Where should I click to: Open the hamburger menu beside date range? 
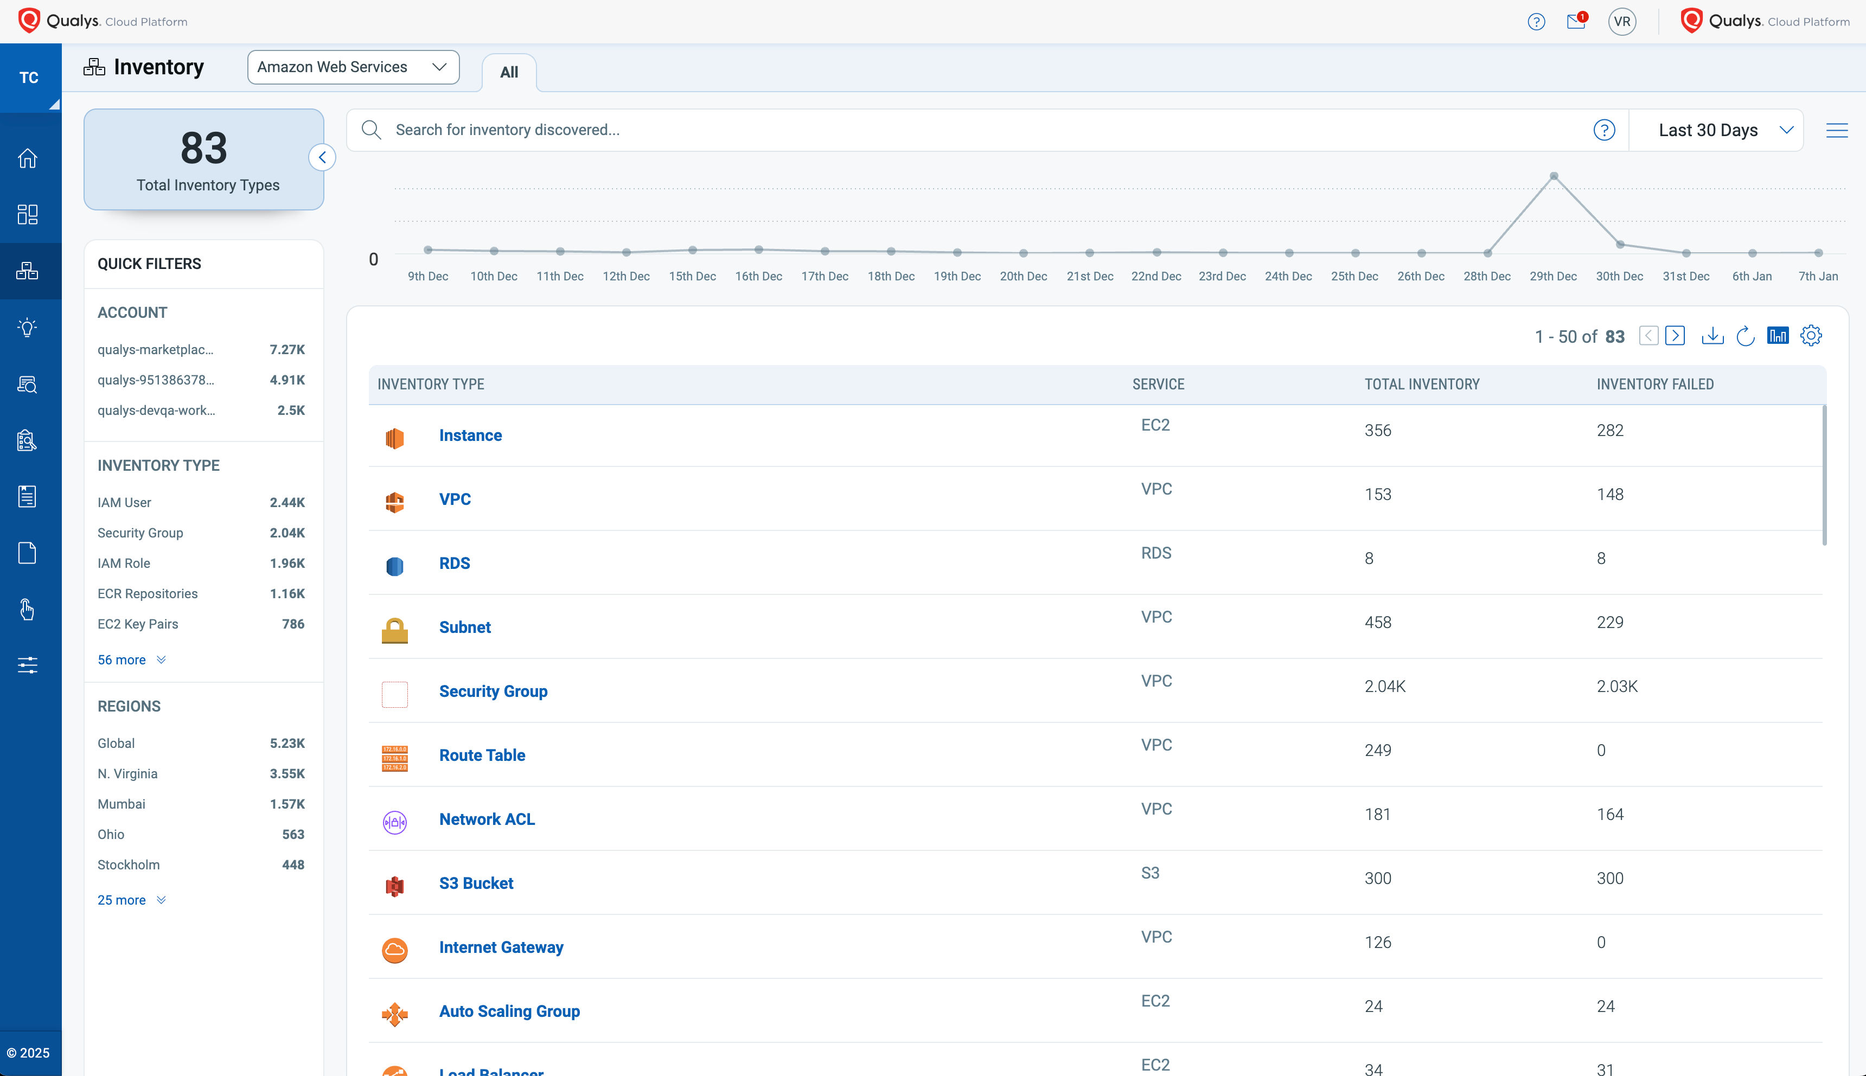(1837, 131)
